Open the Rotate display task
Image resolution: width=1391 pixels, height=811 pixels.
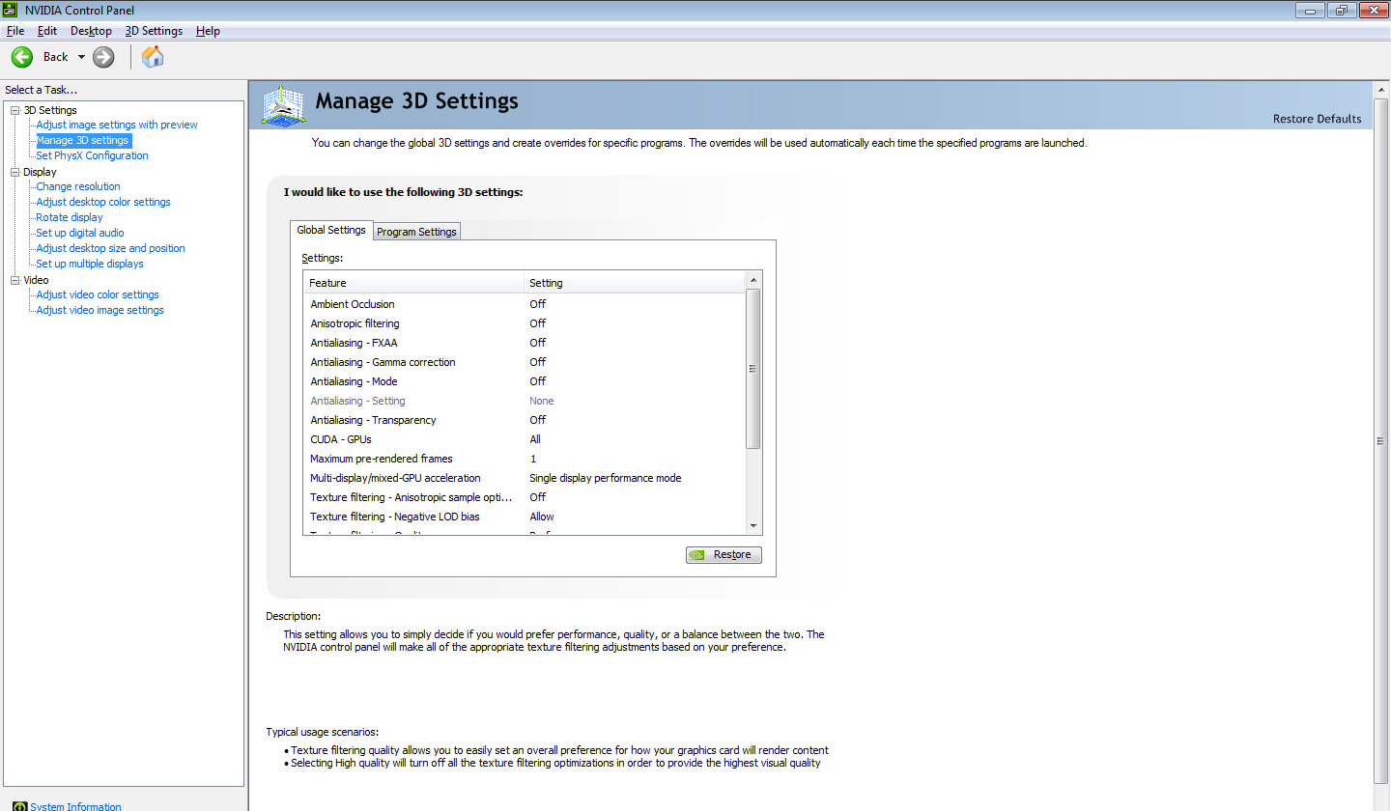tap(70, 217)
